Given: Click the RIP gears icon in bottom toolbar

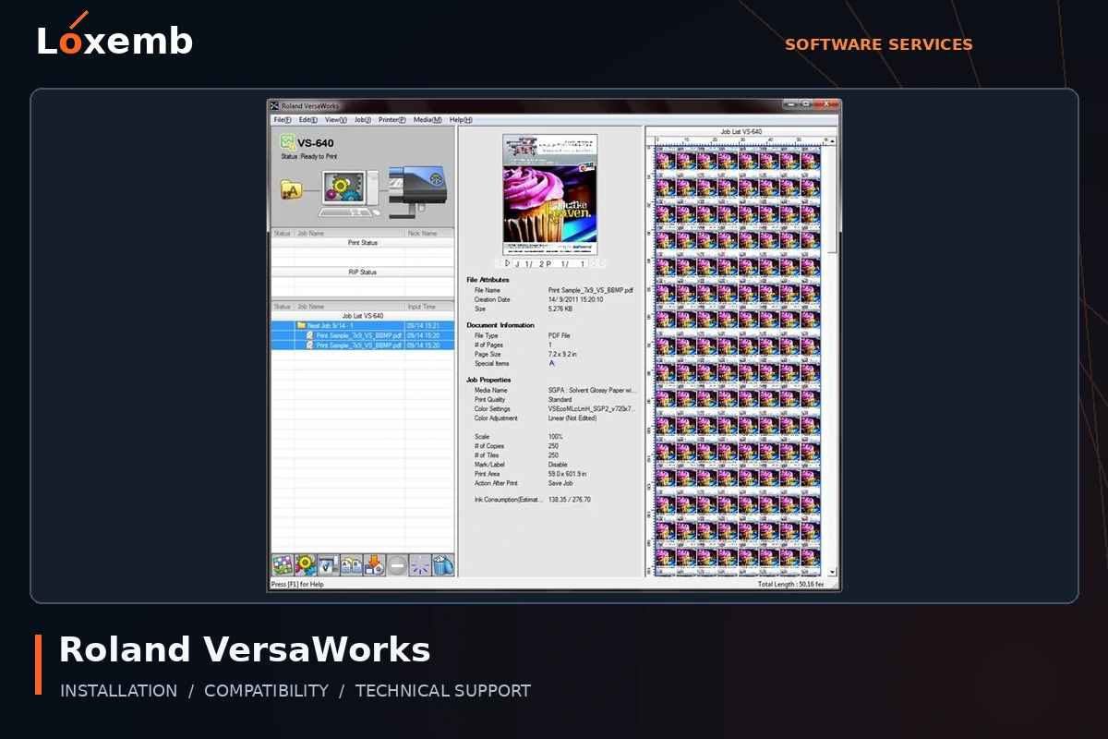Looking at the screenshot, I should (306, 565).
